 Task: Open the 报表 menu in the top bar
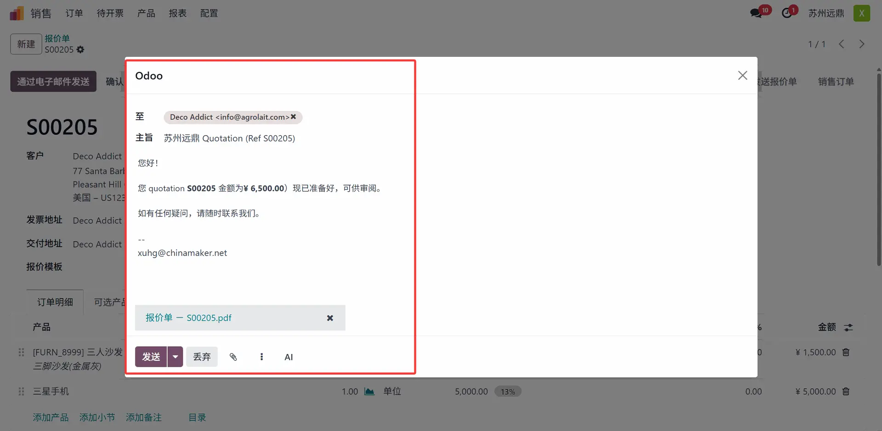177,13
